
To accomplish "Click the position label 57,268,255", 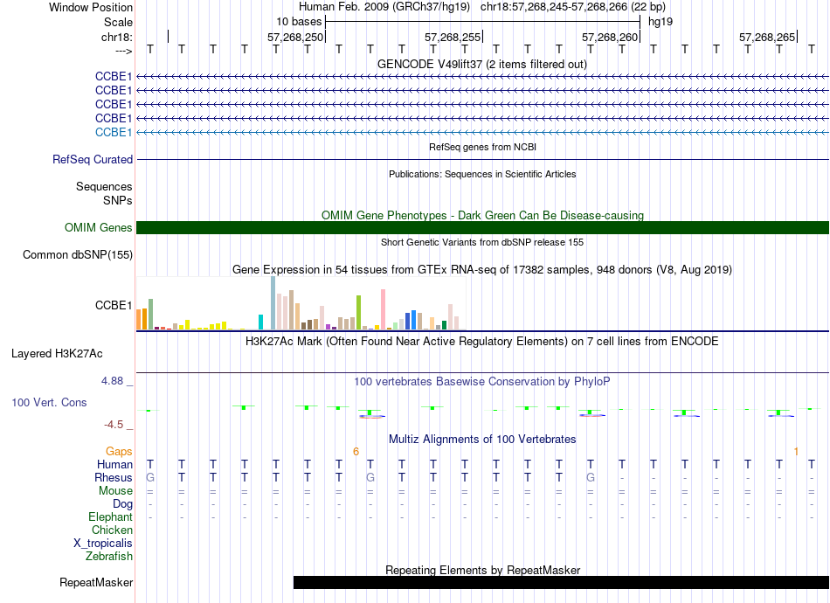I will (452, 37).
